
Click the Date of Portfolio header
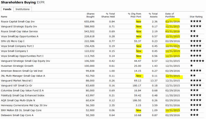tap(170, 15)
